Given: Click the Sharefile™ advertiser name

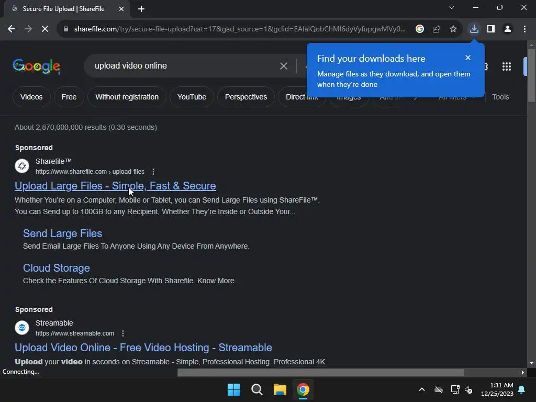Looking at the screenshot, I should tap(54, 161).
